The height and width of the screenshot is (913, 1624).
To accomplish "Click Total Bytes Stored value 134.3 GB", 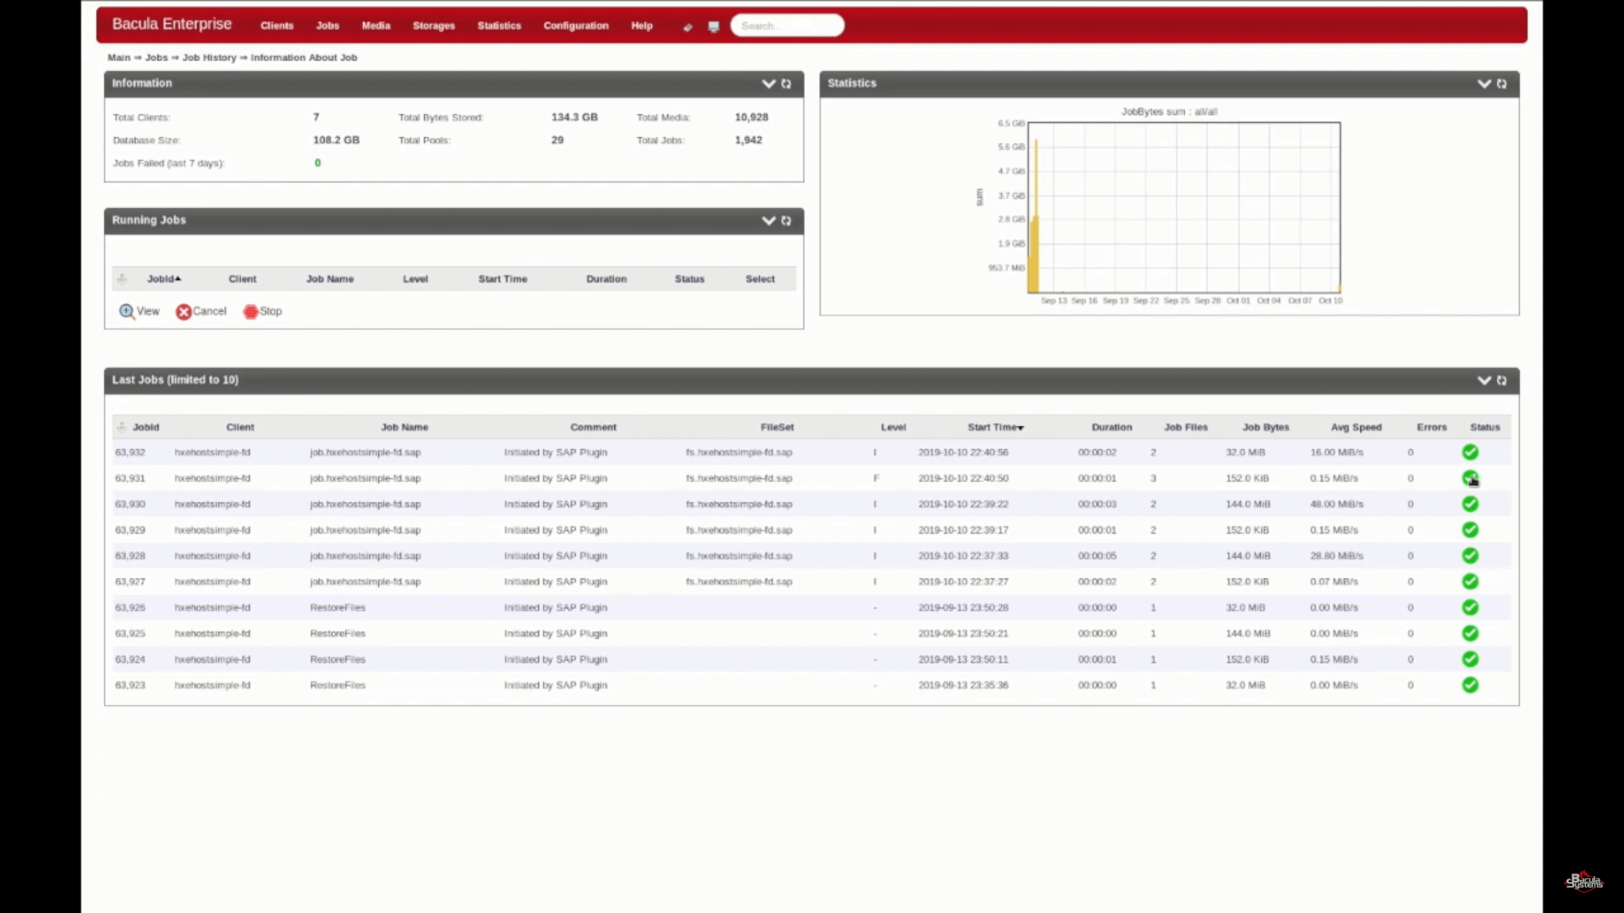I will click(x=574, y=118).
